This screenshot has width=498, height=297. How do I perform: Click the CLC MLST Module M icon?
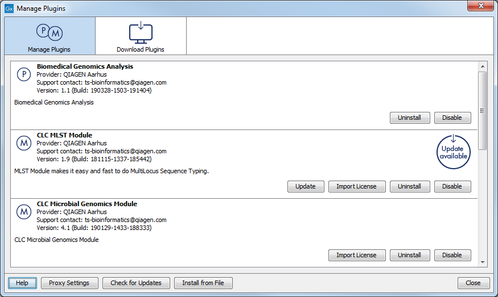23,143
